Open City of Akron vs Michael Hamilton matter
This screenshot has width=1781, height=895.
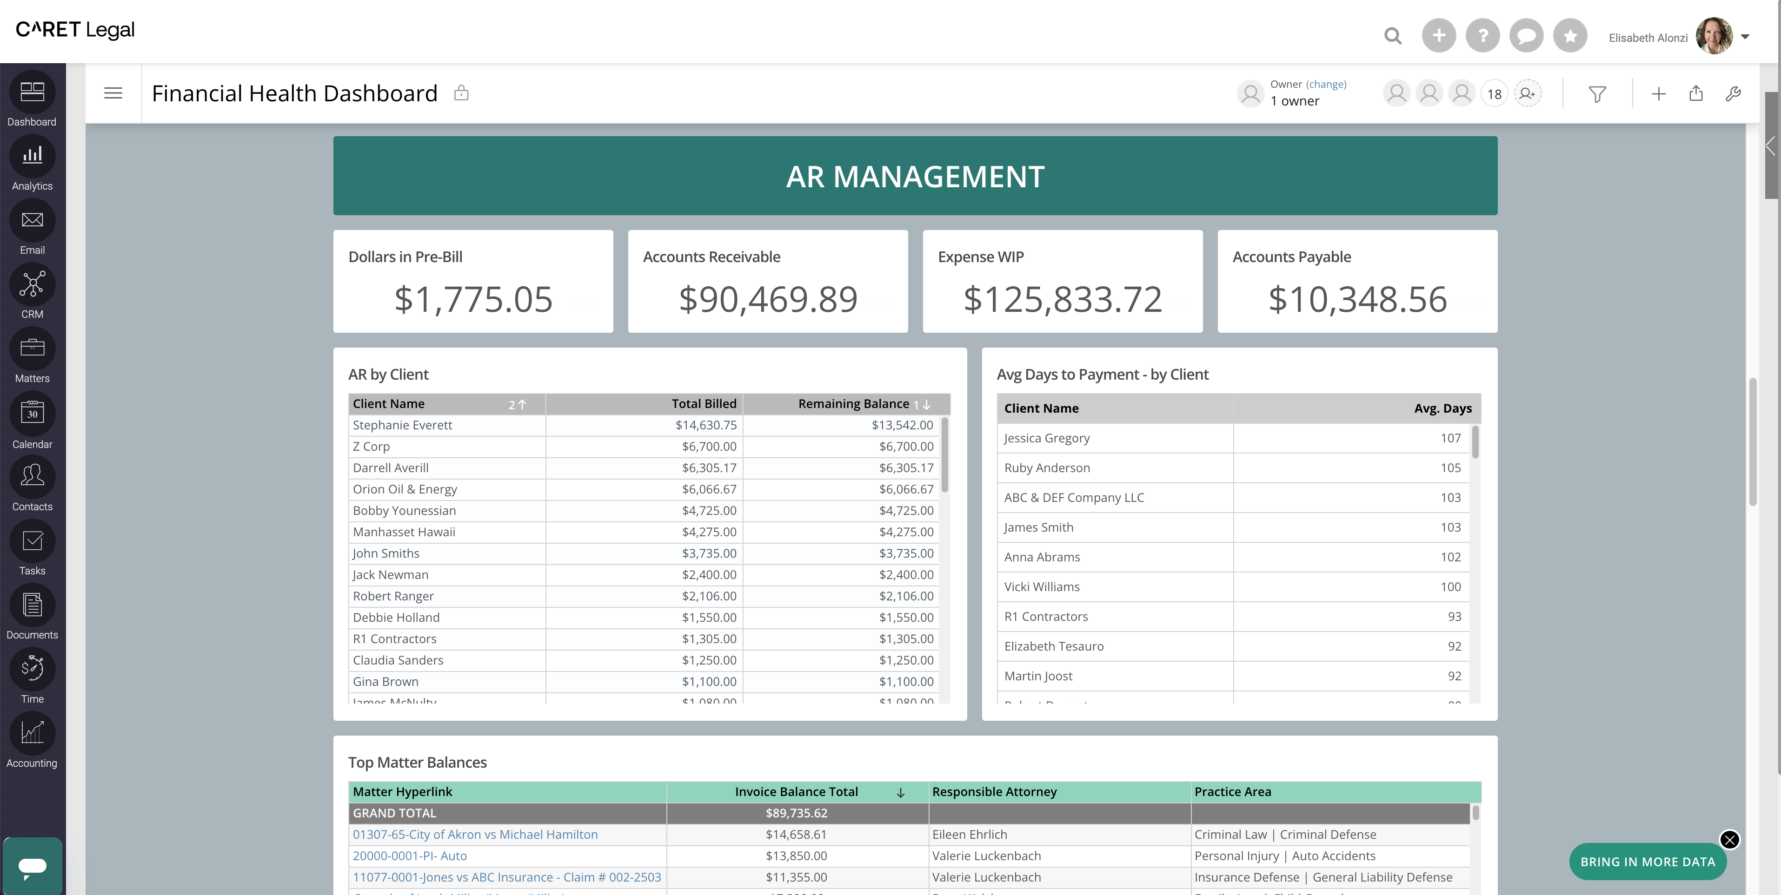pos(475,835)
